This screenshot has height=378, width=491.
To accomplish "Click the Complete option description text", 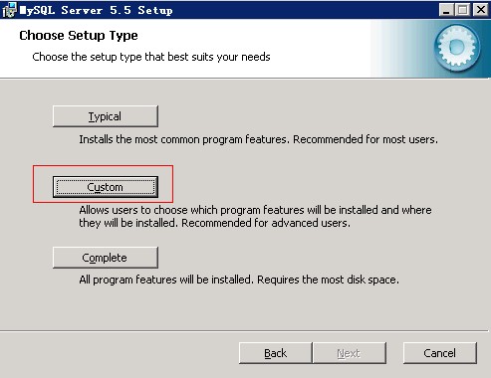I will [239, 280].
